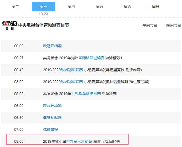The image size is (182, 147).
Task: Click the 00:40 time cell
Action: click(x=19, y=70)
